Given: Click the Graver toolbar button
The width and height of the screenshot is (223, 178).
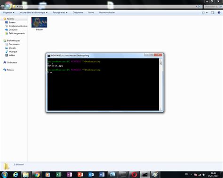Looking at the screenshot, I should 91,12.
